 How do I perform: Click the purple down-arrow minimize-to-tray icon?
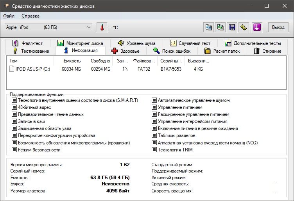(x=257, y=27)
